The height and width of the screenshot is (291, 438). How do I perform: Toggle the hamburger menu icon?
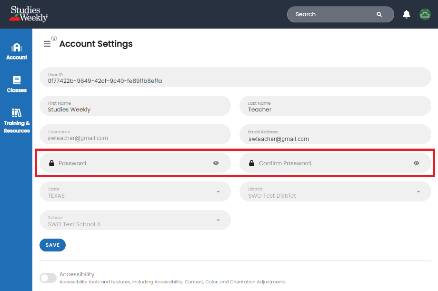[x=47, y=44]
